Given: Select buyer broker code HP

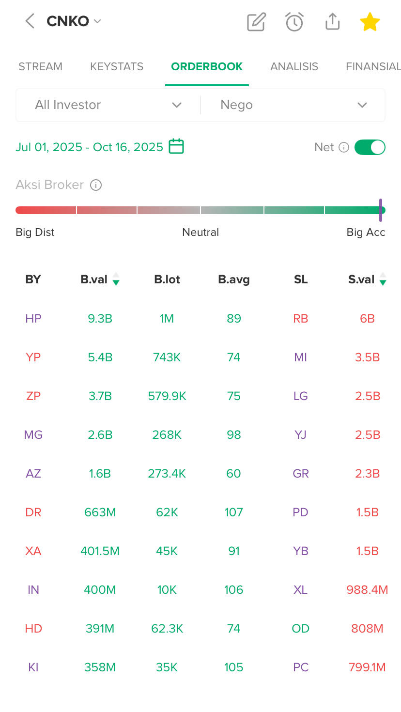Looking at the screenshot, I should (x=33, y=319).
